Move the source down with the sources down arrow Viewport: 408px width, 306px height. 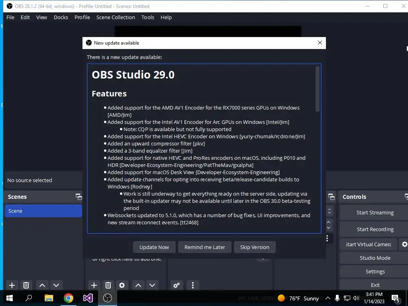click(x=152, y=285)
